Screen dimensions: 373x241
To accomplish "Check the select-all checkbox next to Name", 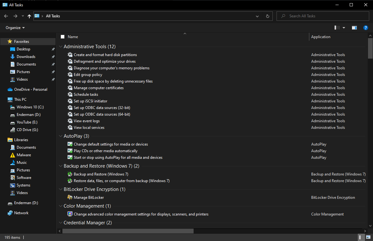I will pyautogui.click(x=62, y=37).
